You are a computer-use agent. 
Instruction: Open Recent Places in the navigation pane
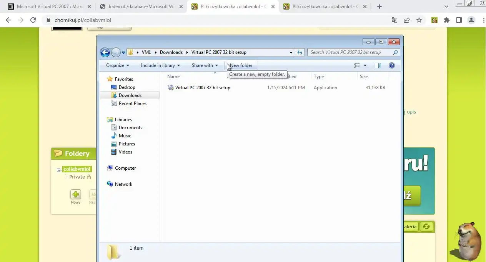(x=133, y=103)
